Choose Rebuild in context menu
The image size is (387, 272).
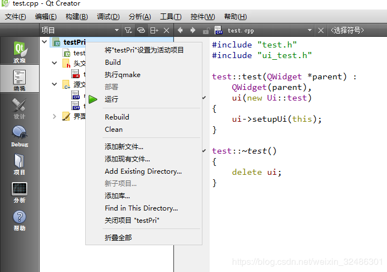[x=144, y=117]
